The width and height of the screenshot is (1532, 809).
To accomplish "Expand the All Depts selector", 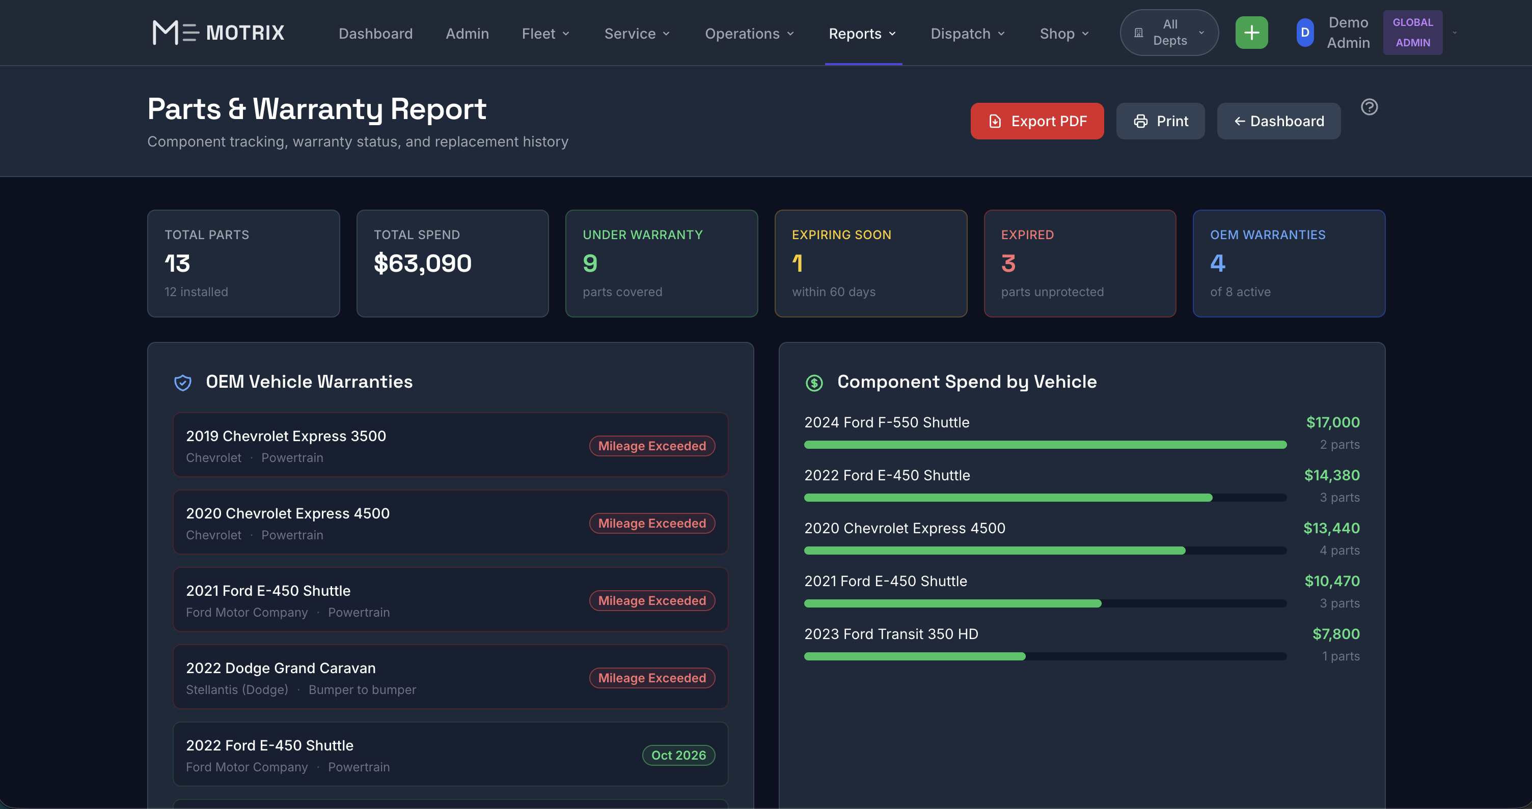I will tap(1168, 32).
